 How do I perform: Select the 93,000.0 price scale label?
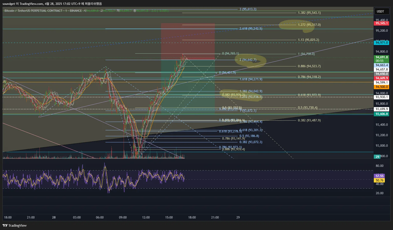[x=381, y=145]
